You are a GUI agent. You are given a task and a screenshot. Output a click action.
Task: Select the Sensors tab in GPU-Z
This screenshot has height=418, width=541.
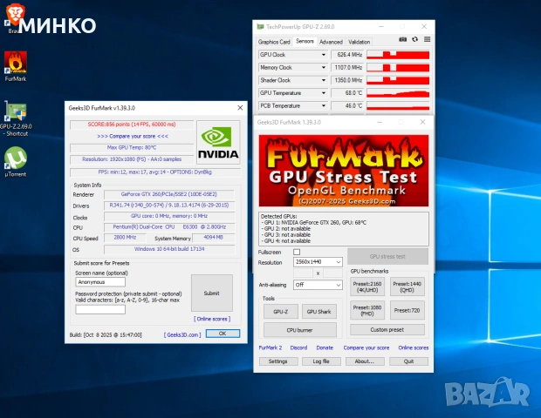point(305,41)
